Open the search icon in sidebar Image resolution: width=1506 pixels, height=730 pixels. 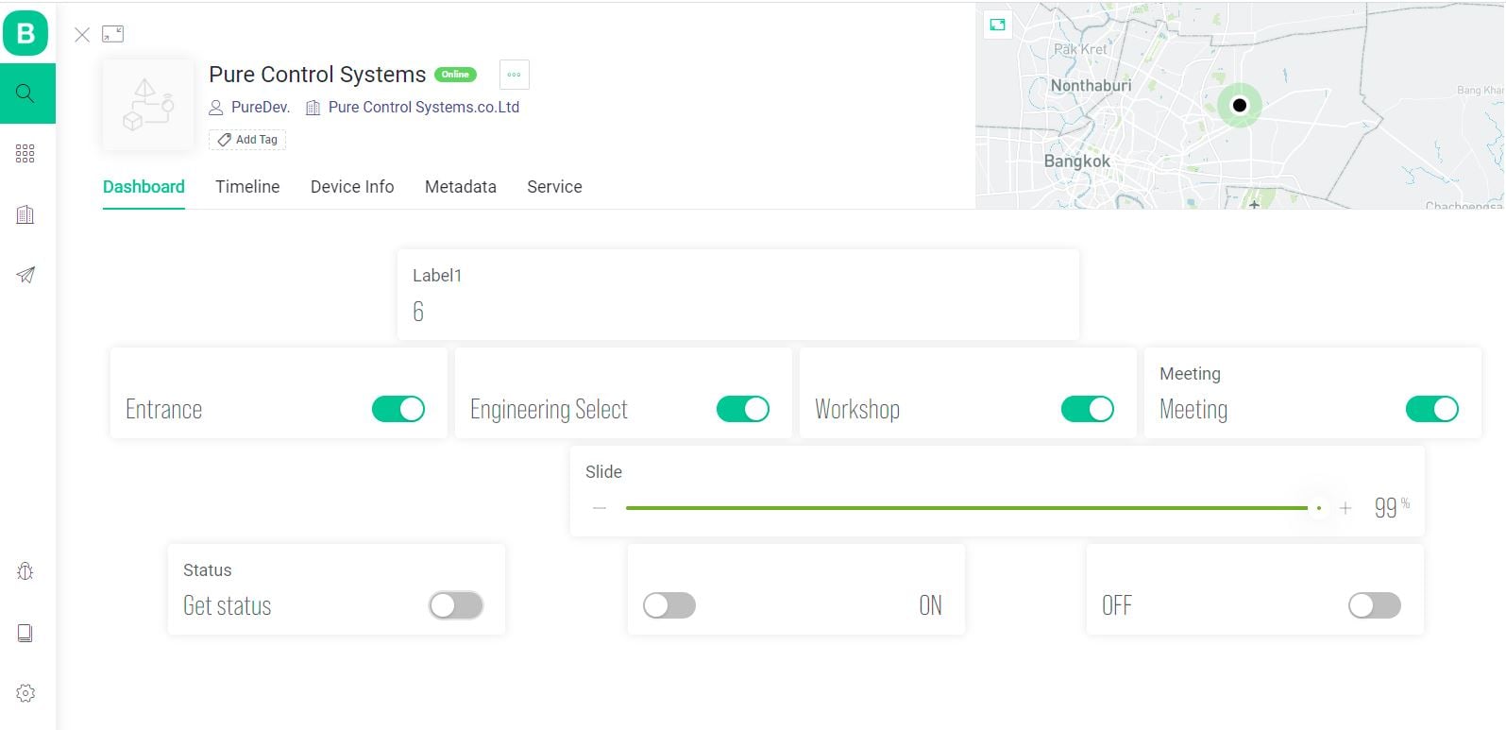25,93
